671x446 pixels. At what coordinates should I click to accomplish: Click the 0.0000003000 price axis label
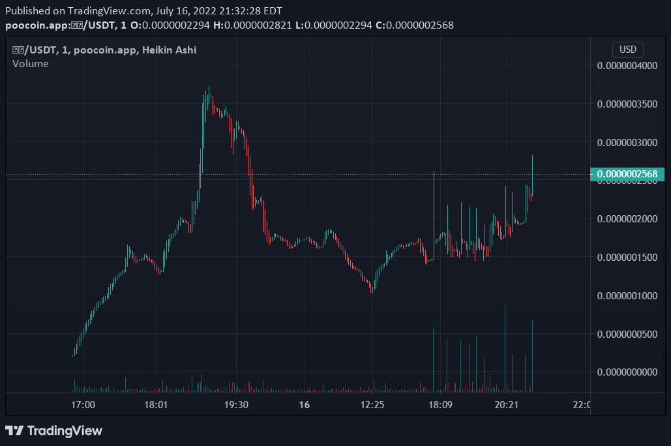627,143
